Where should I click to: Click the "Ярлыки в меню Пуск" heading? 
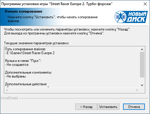(x=23, y=61)
